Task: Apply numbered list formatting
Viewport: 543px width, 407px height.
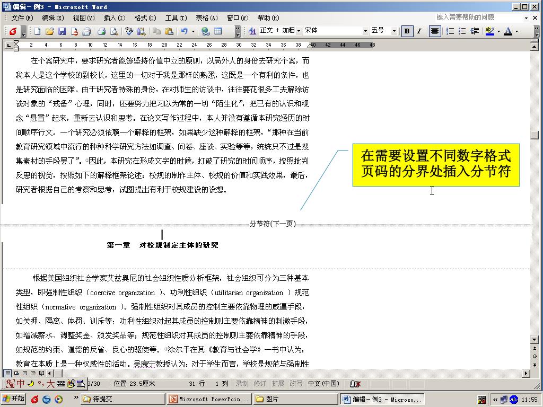Action: (x=450, y=31)
